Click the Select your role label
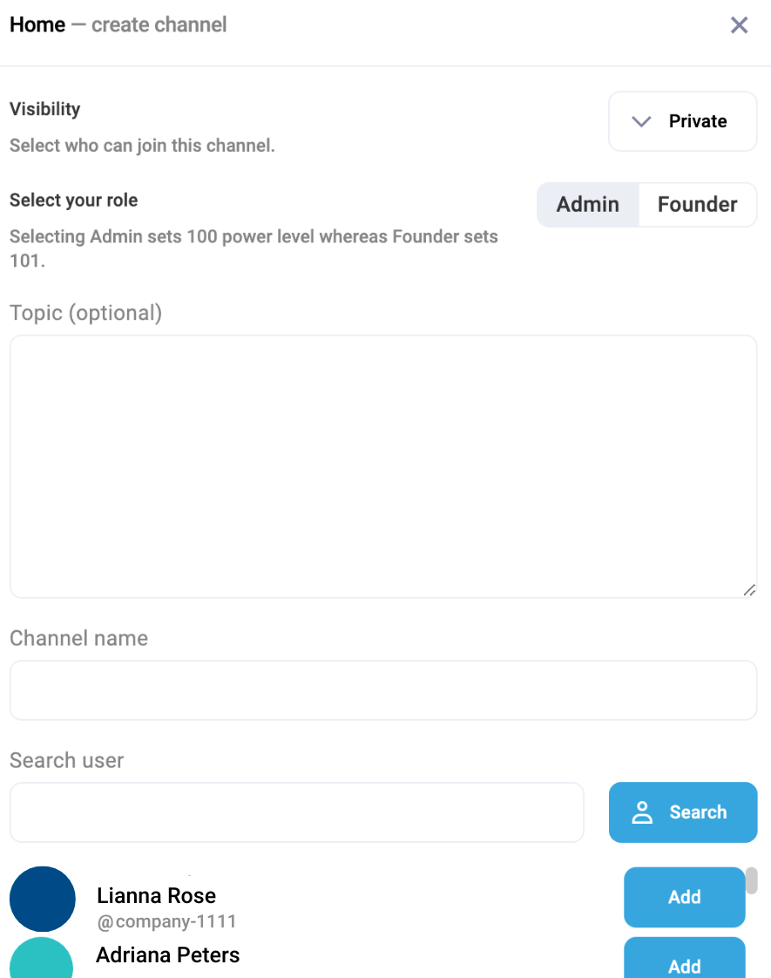This screenshot has height=978, width=771. (74, 200)
